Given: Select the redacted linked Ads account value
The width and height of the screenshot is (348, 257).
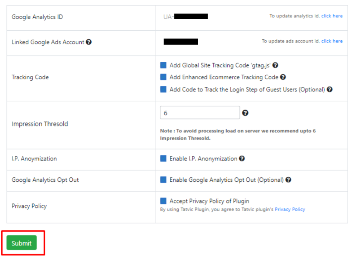Looking at the screenshot, I should (181, 42).
